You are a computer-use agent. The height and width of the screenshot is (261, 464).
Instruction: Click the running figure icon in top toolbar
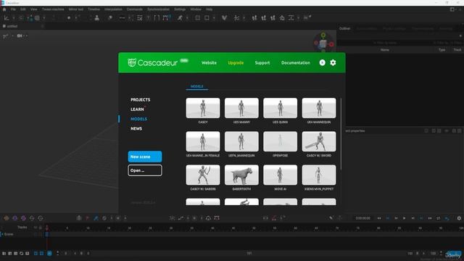click(180, 18)
